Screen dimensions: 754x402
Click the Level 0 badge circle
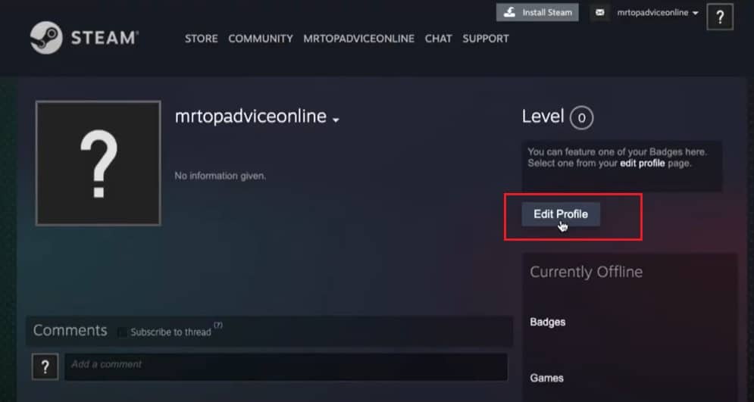[x=581, y=117]
